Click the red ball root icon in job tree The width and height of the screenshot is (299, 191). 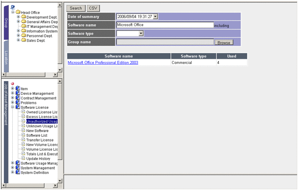(13, 83)
